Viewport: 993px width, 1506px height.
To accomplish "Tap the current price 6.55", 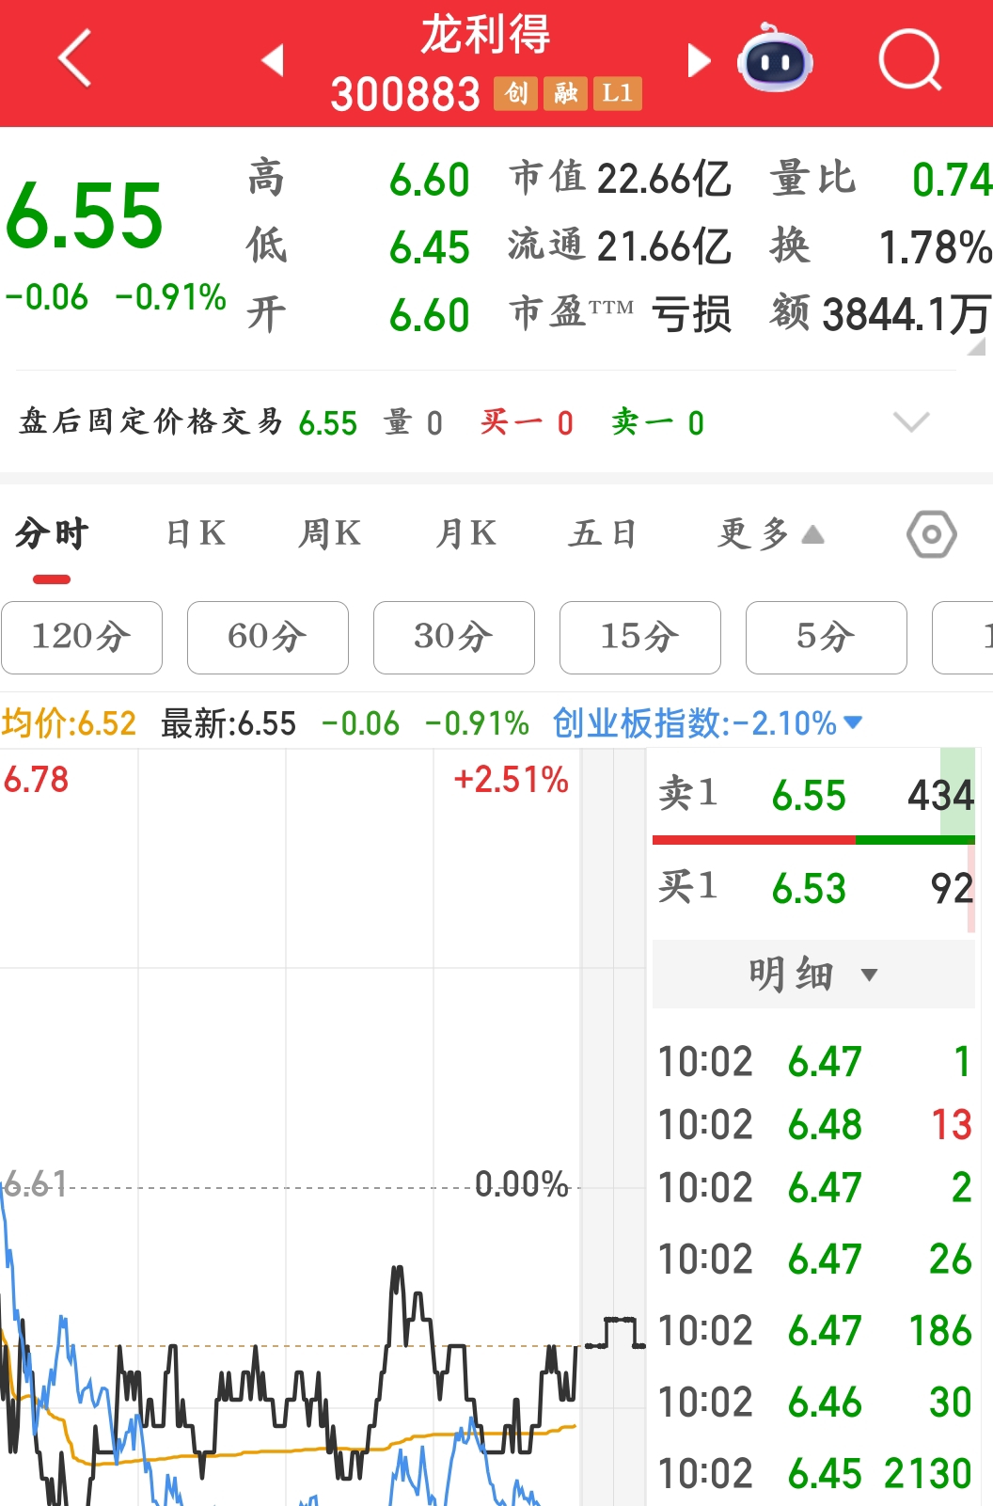I will [x=85, y=216].
